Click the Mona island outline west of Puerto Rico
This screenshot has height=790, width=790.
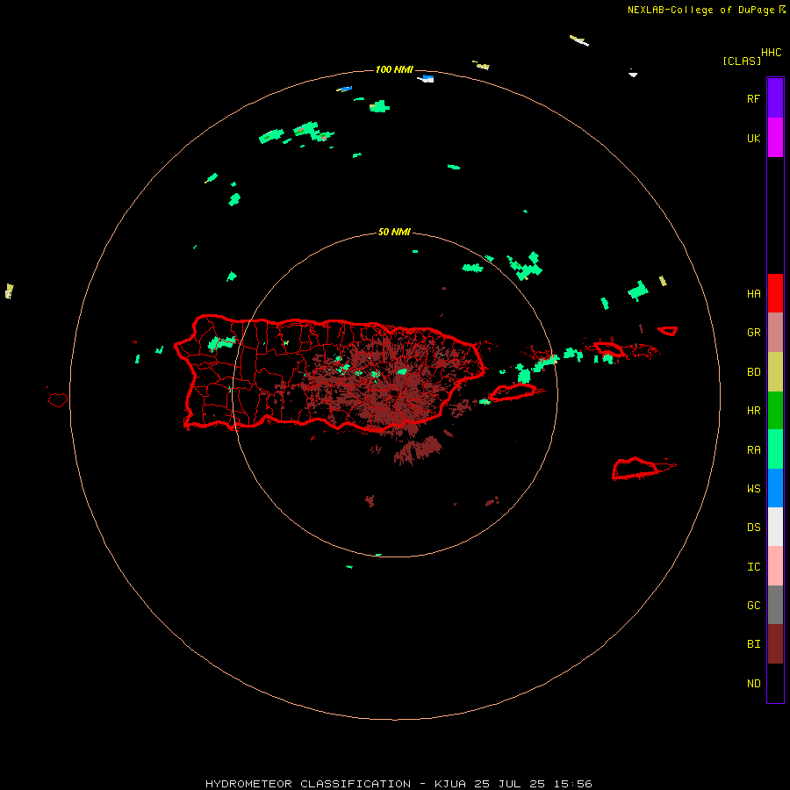click(58, 400)
